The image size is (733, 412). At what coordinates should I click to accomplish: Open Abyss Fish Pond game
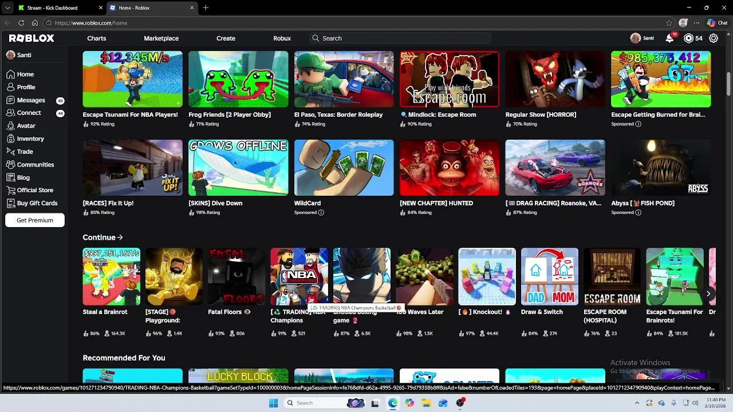tap(661, 168)
